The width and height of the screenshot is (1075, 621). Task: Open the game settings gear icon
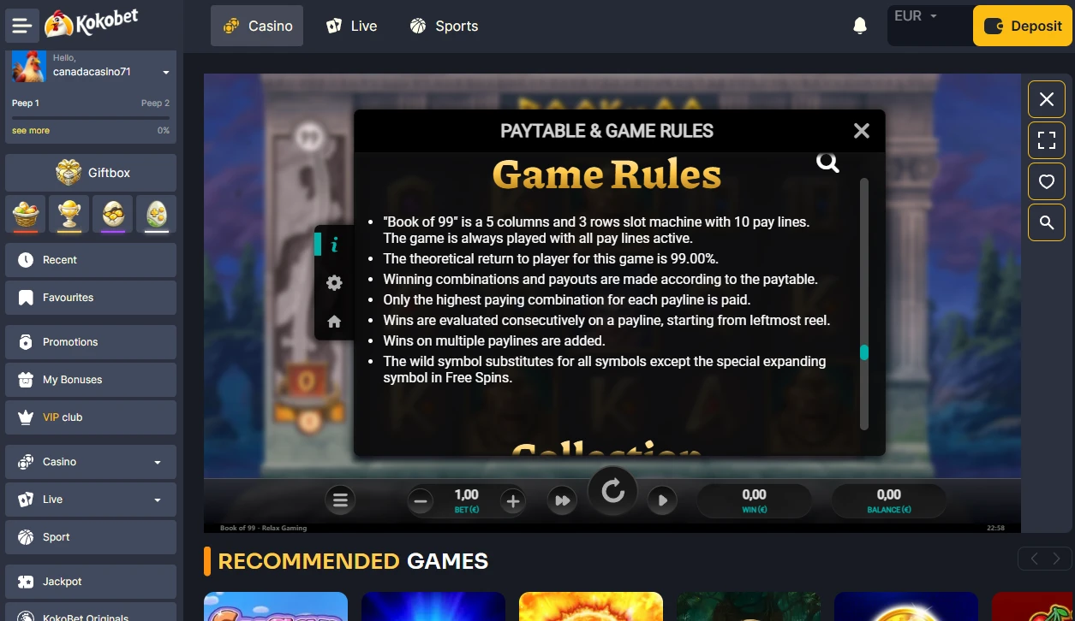tap(334, 282)
